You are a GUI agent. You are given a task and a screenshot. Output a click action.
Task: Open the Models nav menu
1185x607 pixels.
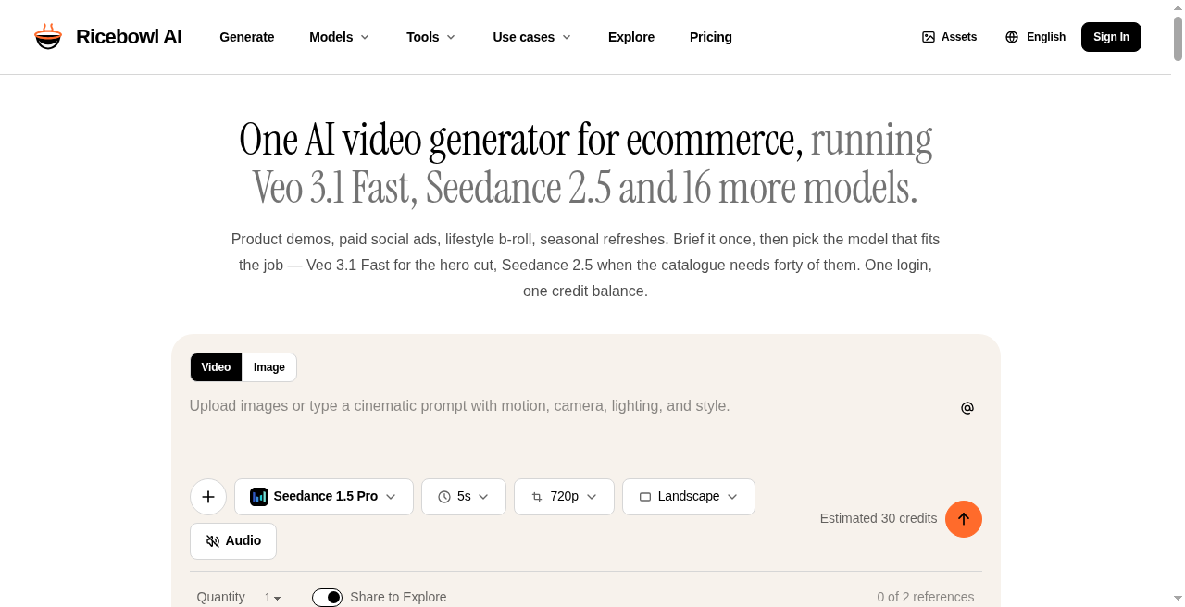click(x=339, y=37)
